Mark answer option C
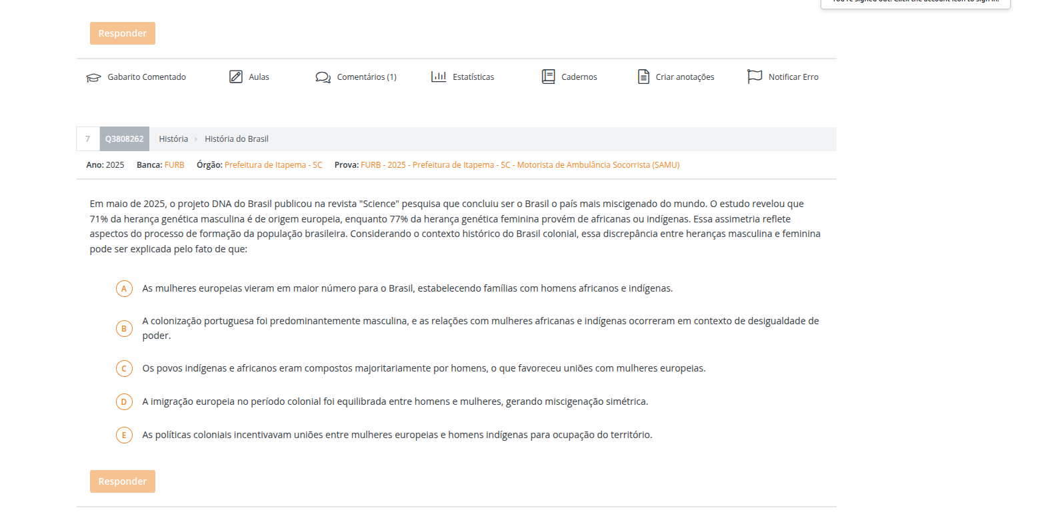This screenshot has height=512, width=1054. click(124, 368)
